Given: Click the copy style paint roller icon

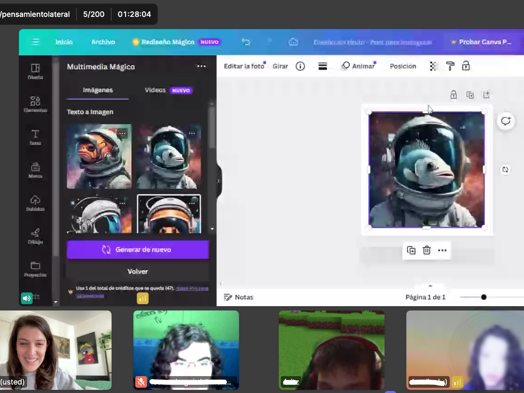Looking at the screenshot, I should (450, 66).
